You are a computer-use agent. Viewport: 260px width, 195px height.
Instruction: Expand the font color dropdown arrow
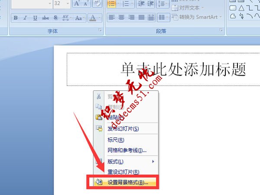coord(99,18)
